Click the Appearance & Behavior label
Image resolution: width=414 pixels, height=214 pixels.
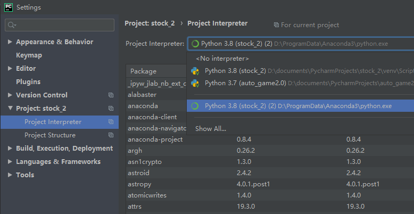[x=55, y=42]
